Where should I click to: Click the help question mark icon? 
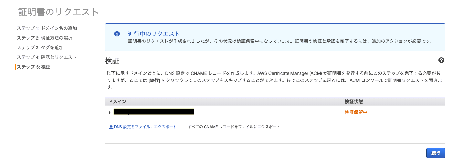coord(441,60)
